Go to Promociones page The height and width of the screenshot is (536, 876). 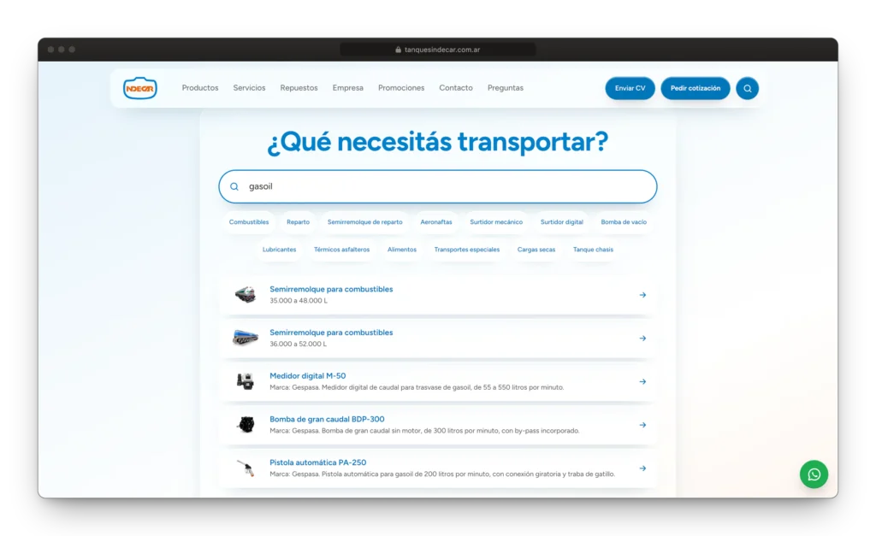(401, 88)
